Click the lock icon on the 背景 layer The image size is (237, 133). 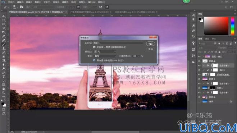coord(231,102)
